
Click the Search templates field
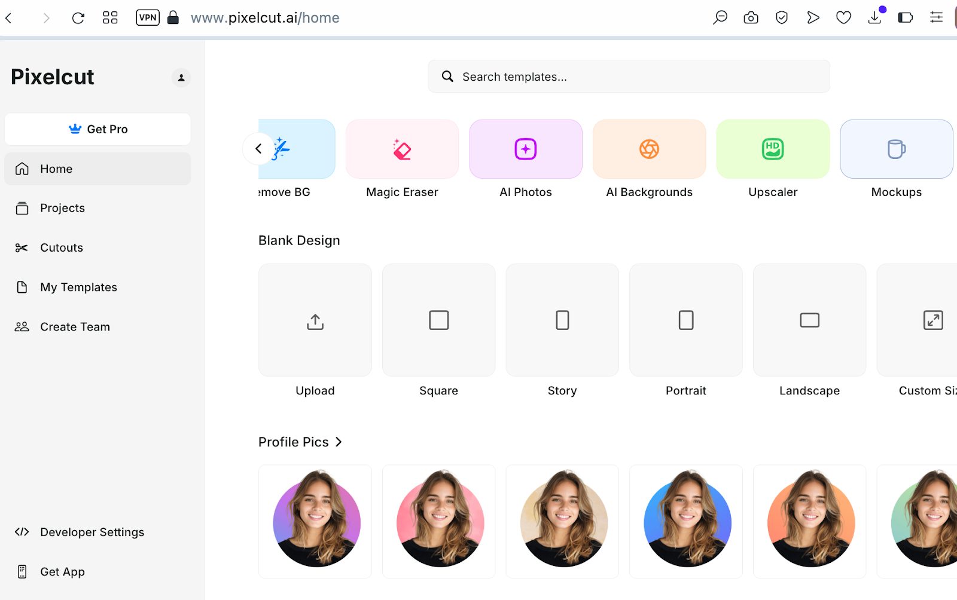coord(629,76)
